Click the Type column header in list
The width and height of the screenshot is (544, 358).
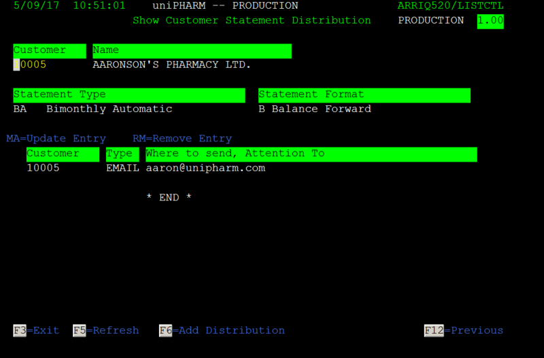point(122,154)
